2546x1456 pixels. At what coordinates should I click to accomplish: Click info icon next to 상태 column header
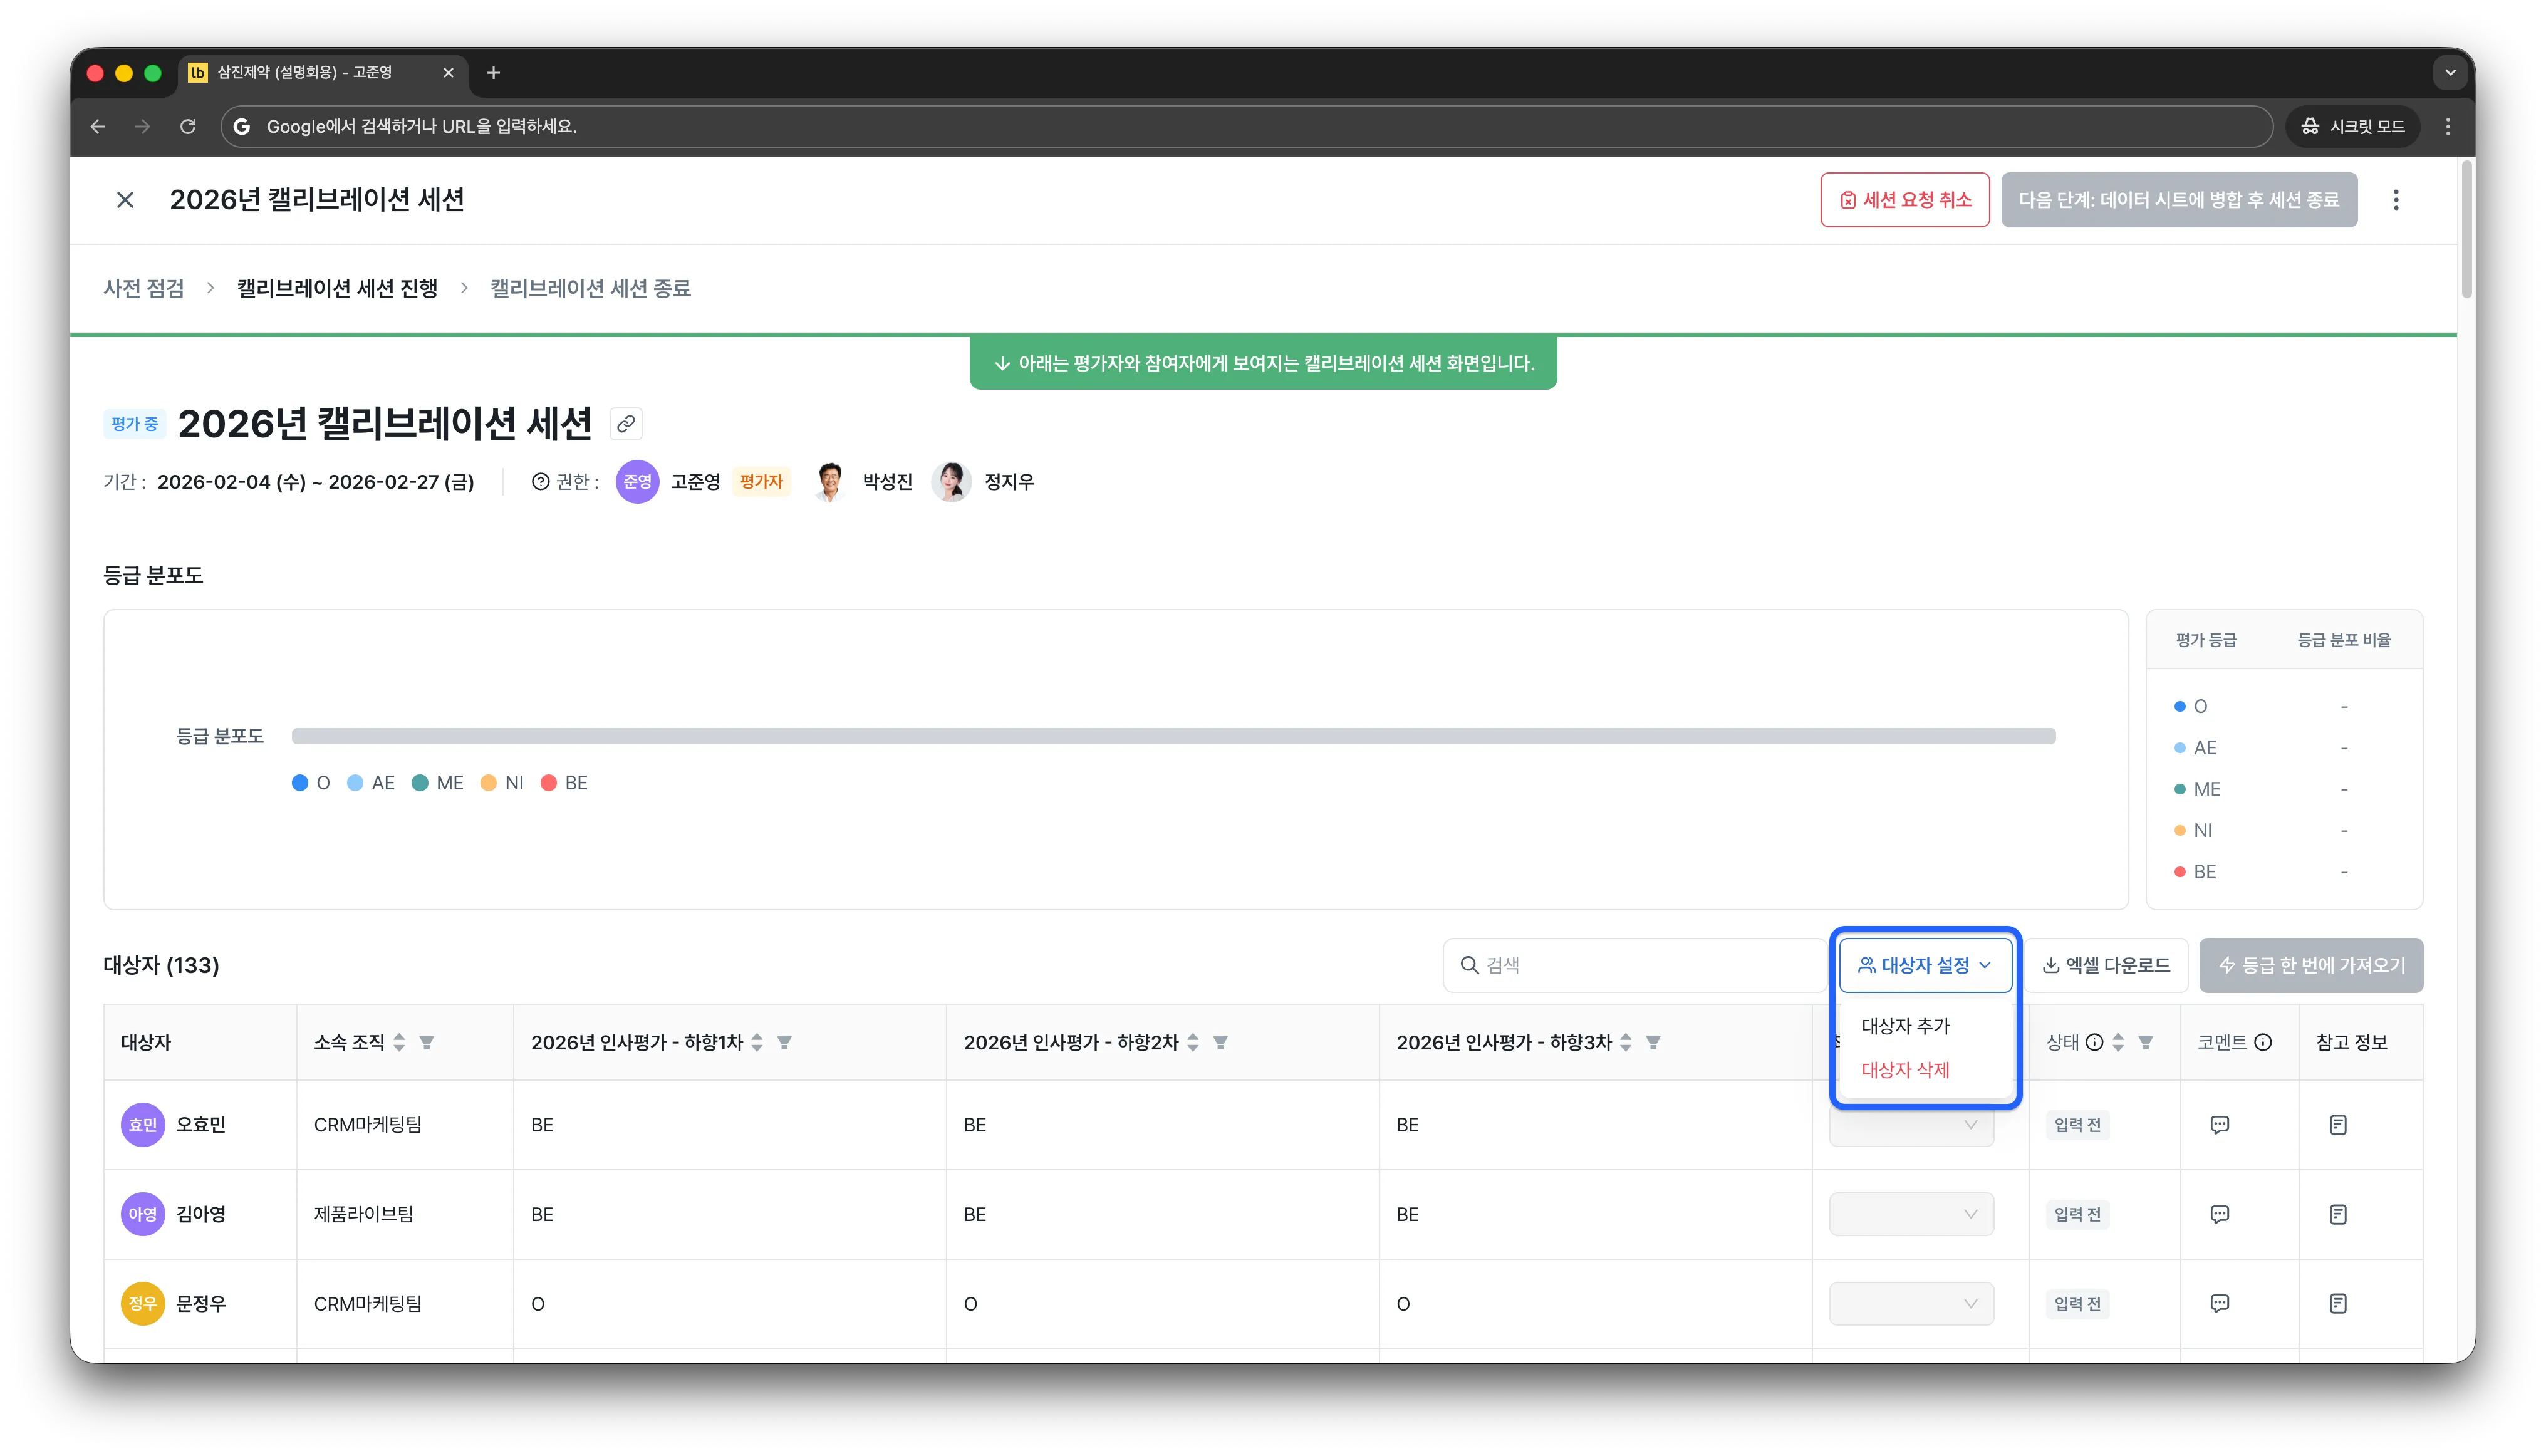2094,1042
